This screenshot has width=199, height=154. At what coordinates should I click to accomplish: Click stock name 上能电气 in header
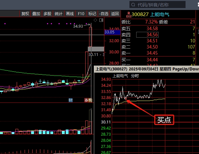pyautogui.click(x=160, y=14)
